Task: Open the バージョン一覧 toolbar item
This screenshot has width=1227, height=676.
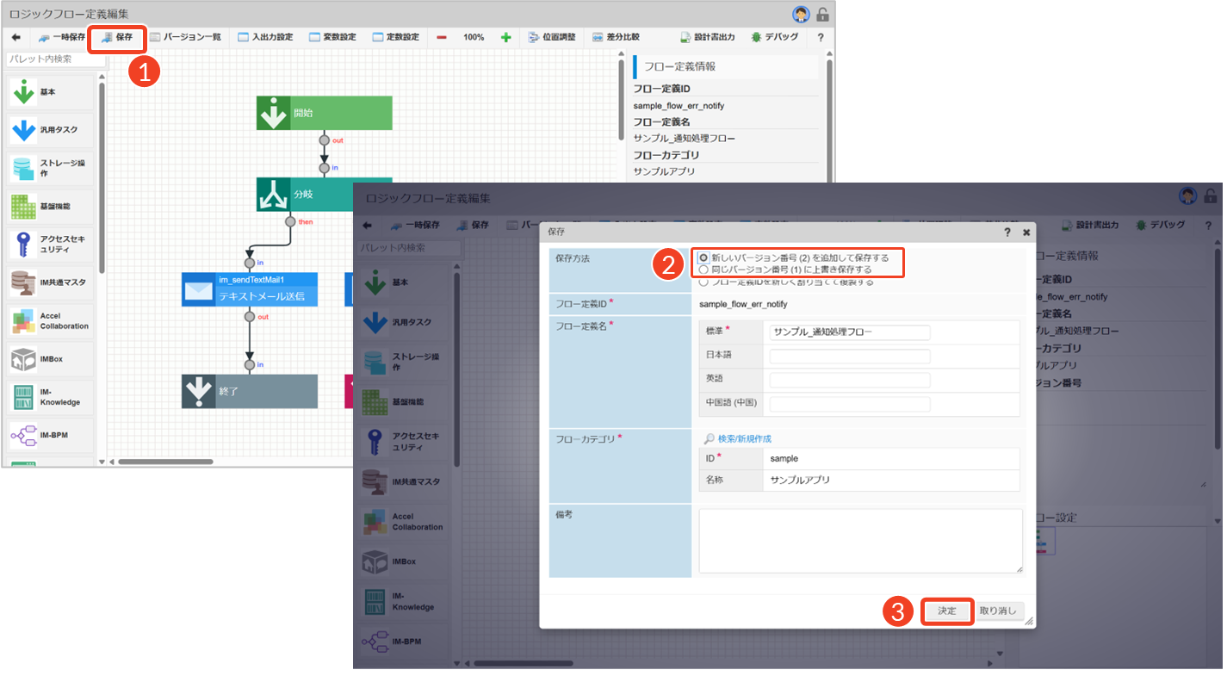Action: [185, 38]
